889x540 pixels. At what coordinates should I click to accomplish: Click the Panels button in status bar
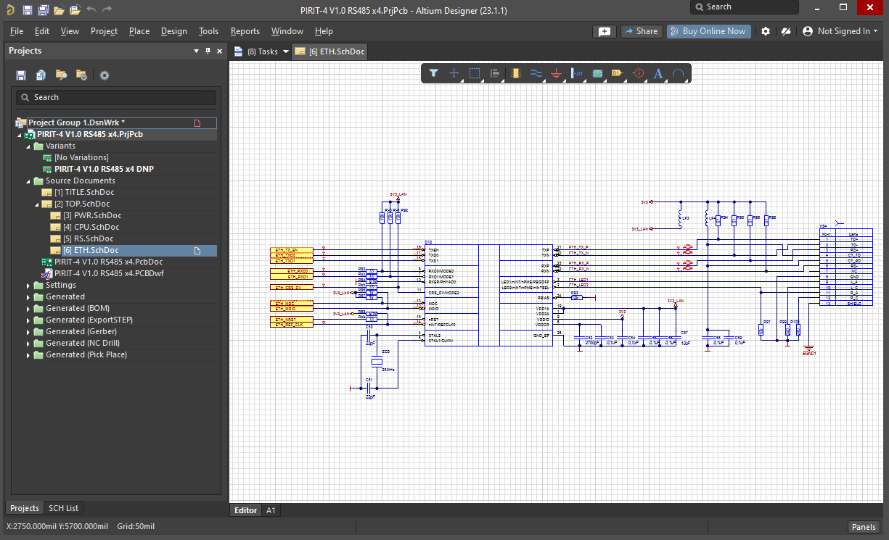864,527
